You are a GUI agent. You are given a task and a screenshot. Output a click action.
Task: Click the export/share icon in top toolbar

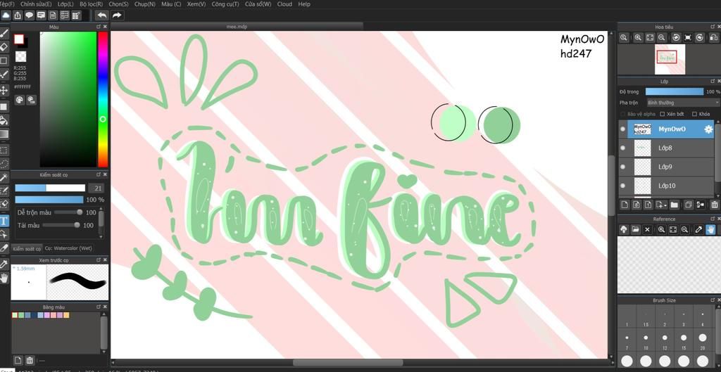click(18, 15)
